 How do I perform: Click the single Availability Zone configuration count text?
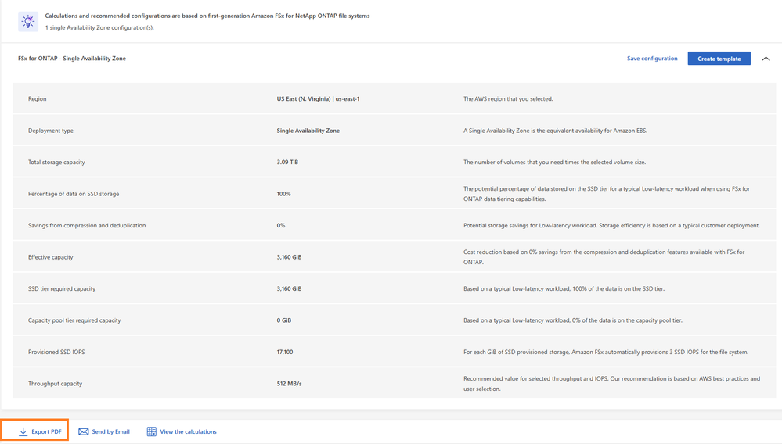99,28
